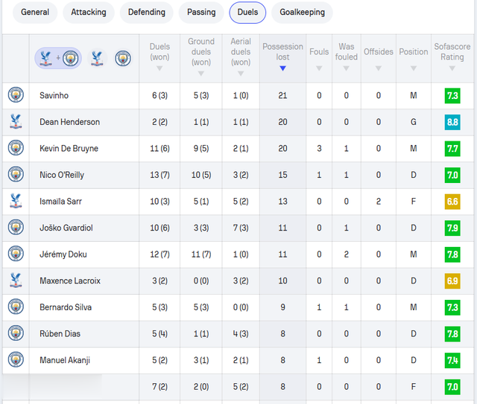Sort table by Possession lost arrow

[282, 68]
